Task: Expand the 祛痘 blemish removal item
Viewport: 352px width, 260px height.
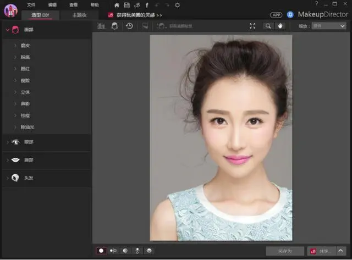Action: coord(15,115)
